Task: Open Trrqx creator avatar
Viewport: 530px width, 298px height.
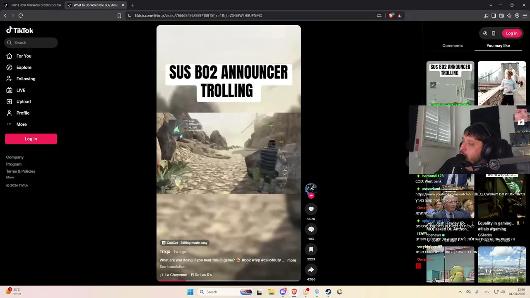Action: (x=311, y=189)
